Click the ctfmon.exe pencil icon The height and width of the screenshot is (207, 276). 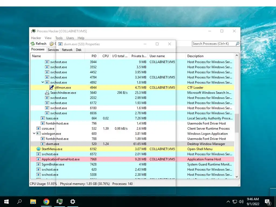[x=51, y=87]
